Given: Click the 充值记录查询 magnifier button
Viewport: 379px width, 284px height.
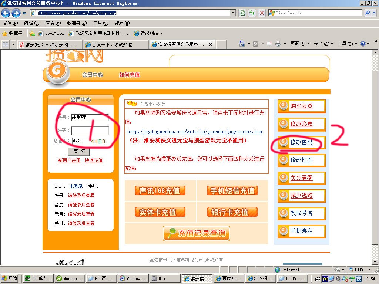Looking at the screenshot, I should click(197, 233).
